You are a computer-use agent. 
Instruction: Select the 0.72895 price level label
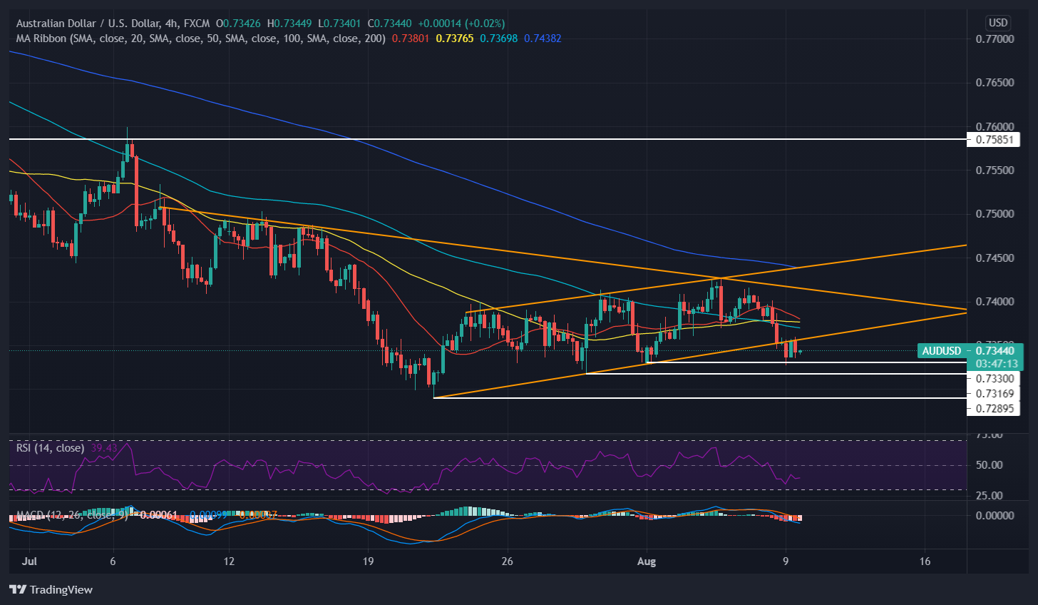pyautogui.click(x=995, y=408)
